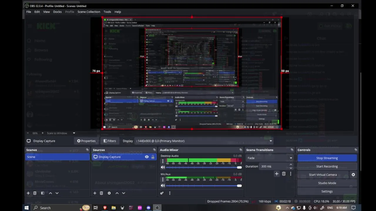Show hidden system tray icons chevron
Viewport: 376px width, 211px height.
(287, 208)
